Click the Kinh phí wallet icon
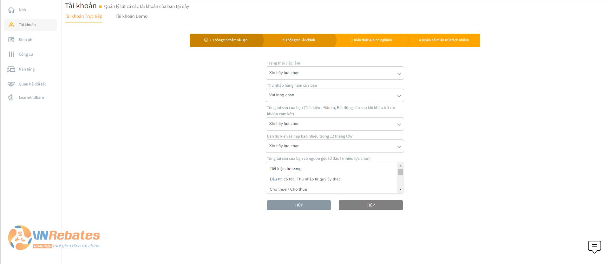This screenshot has height=264, width=609. click(11, 40)
